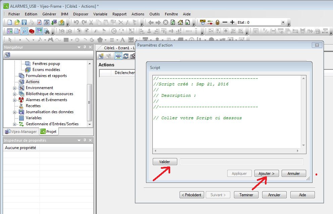Click the Home icon in navigation toolbar

tap(180, 22)
